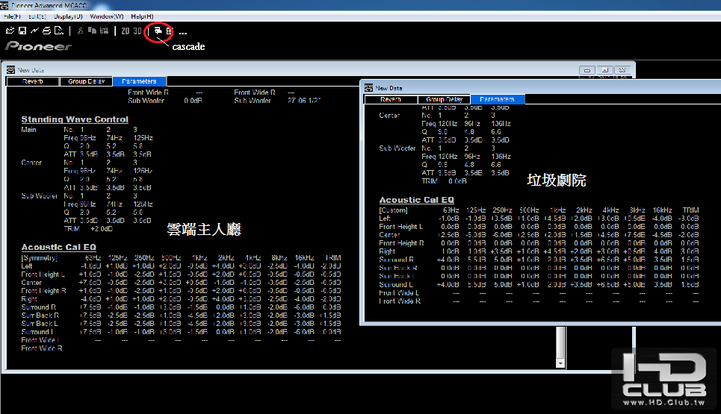Switch to Group Delay tab in right window
Screen dimensions: 721x414
[445, 99]
